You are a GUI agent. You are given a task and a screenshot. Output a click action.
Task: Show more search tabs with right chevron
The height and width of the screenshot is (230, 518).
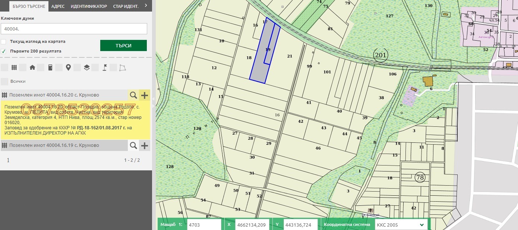[x=146, y=6]
